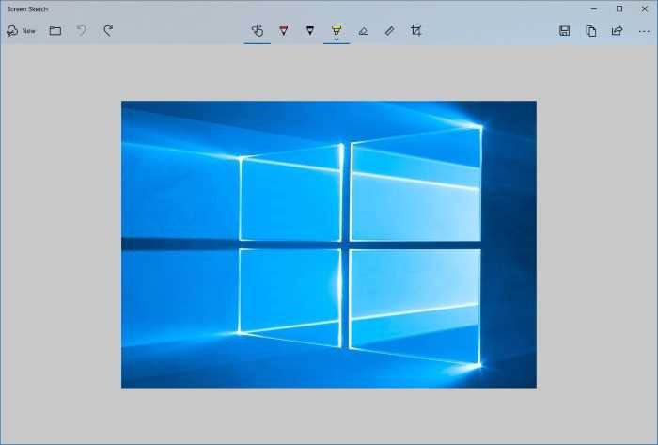Toggle touch writing mode
Image resolution: width=658 pixels, height=445 pixels.
point(257,31)
